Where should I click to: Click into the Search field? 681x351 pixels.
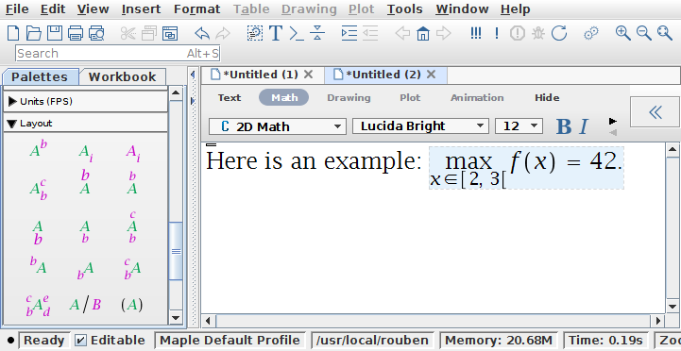(x=117, y=54)
